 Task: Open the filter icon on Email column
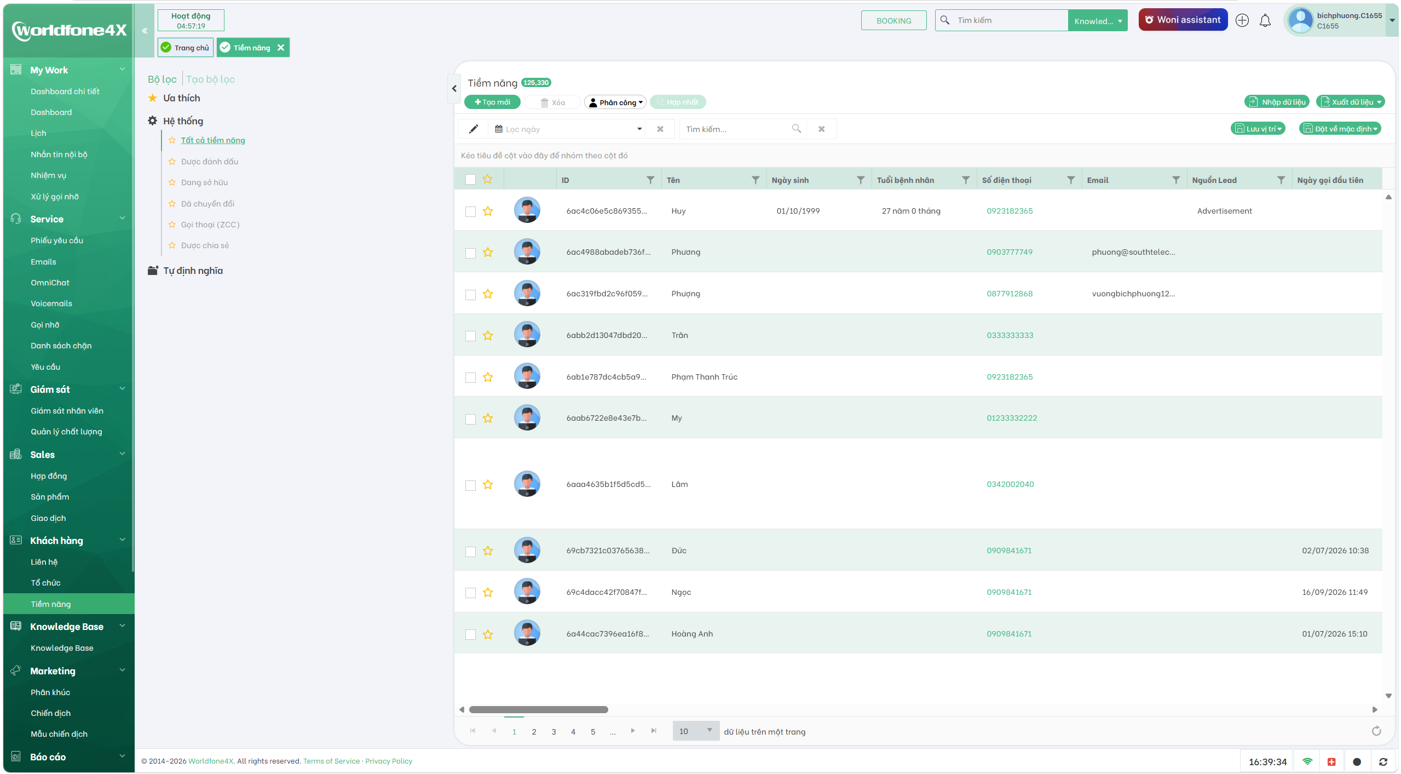(x=1176, y=180)
